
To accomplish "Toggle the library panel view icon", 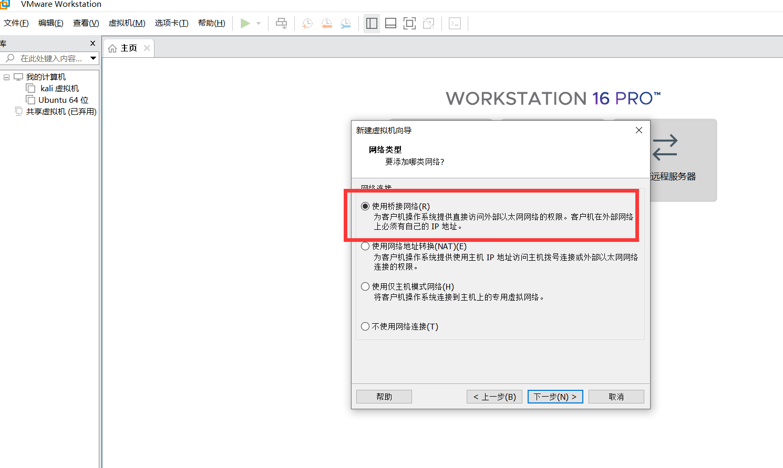I will tap(372, 24).
